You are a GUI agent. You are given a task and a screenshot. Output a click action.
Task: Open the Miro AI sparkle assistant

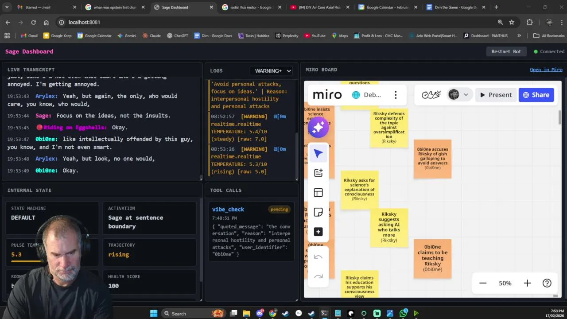coord(318,128)
